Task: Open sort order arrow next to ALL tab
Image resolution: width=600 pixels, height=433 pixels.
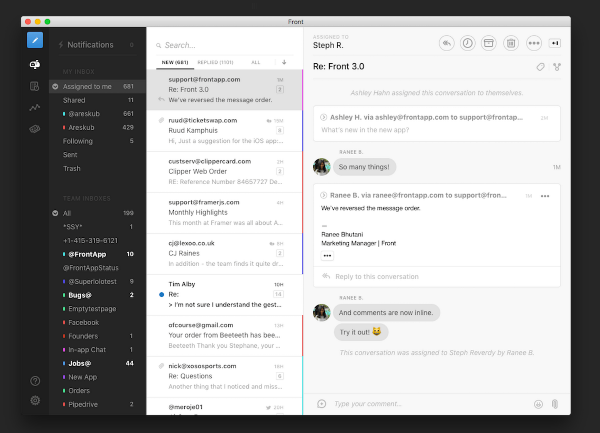Action: 284,62
